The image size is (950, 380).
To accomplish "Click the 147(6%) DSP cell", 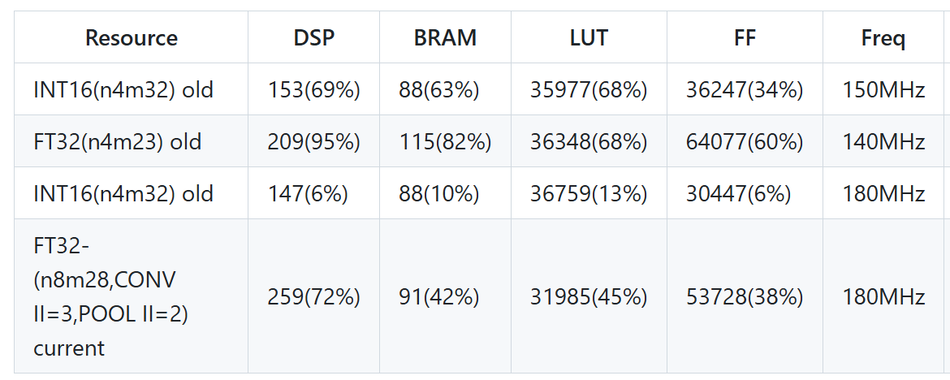I will tap(308, 194).
